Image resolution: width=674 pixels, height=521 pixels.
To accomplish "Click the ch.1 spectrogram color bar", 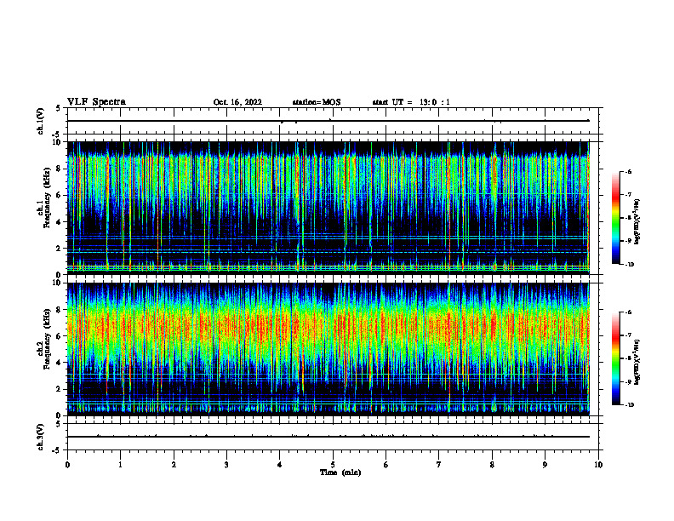I will (616, 218).
